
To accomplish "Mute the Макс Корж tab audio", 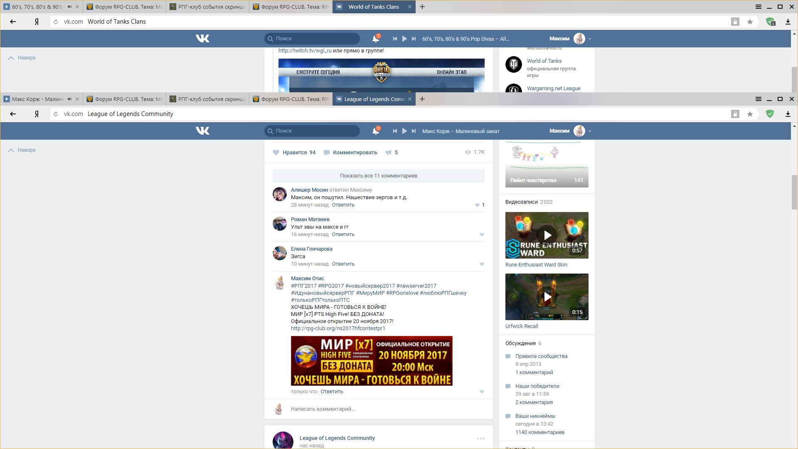I will point(69,99).
